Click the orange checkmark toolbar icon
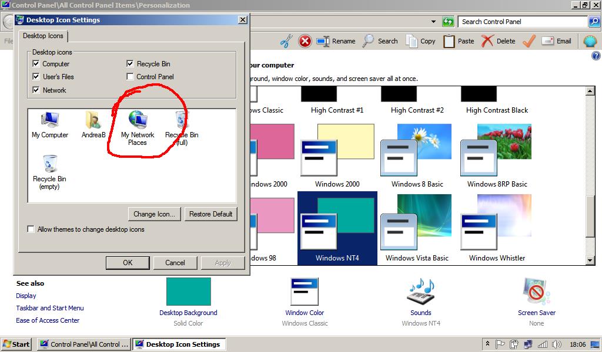Image resolution: width=602 pixels, height=352 pixels. [529, 41]
